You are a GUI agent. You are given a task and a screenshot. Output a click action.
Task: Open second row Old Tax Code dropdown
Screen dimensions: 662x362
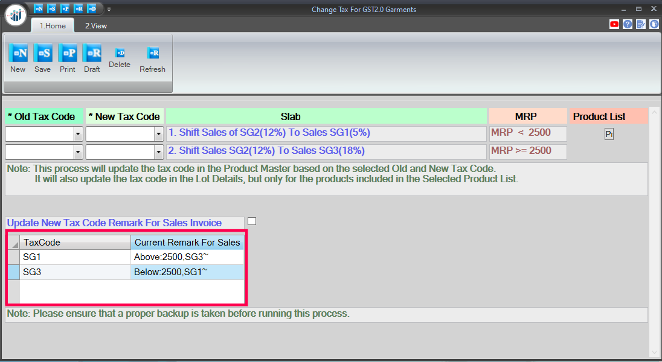[78, 152]
